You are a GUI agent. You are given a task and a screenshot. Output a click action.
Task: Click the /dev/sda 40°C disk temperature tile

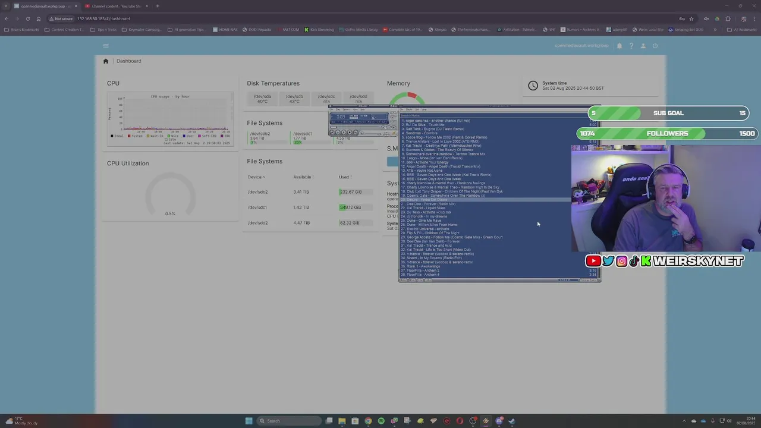(x=262, y=99)
